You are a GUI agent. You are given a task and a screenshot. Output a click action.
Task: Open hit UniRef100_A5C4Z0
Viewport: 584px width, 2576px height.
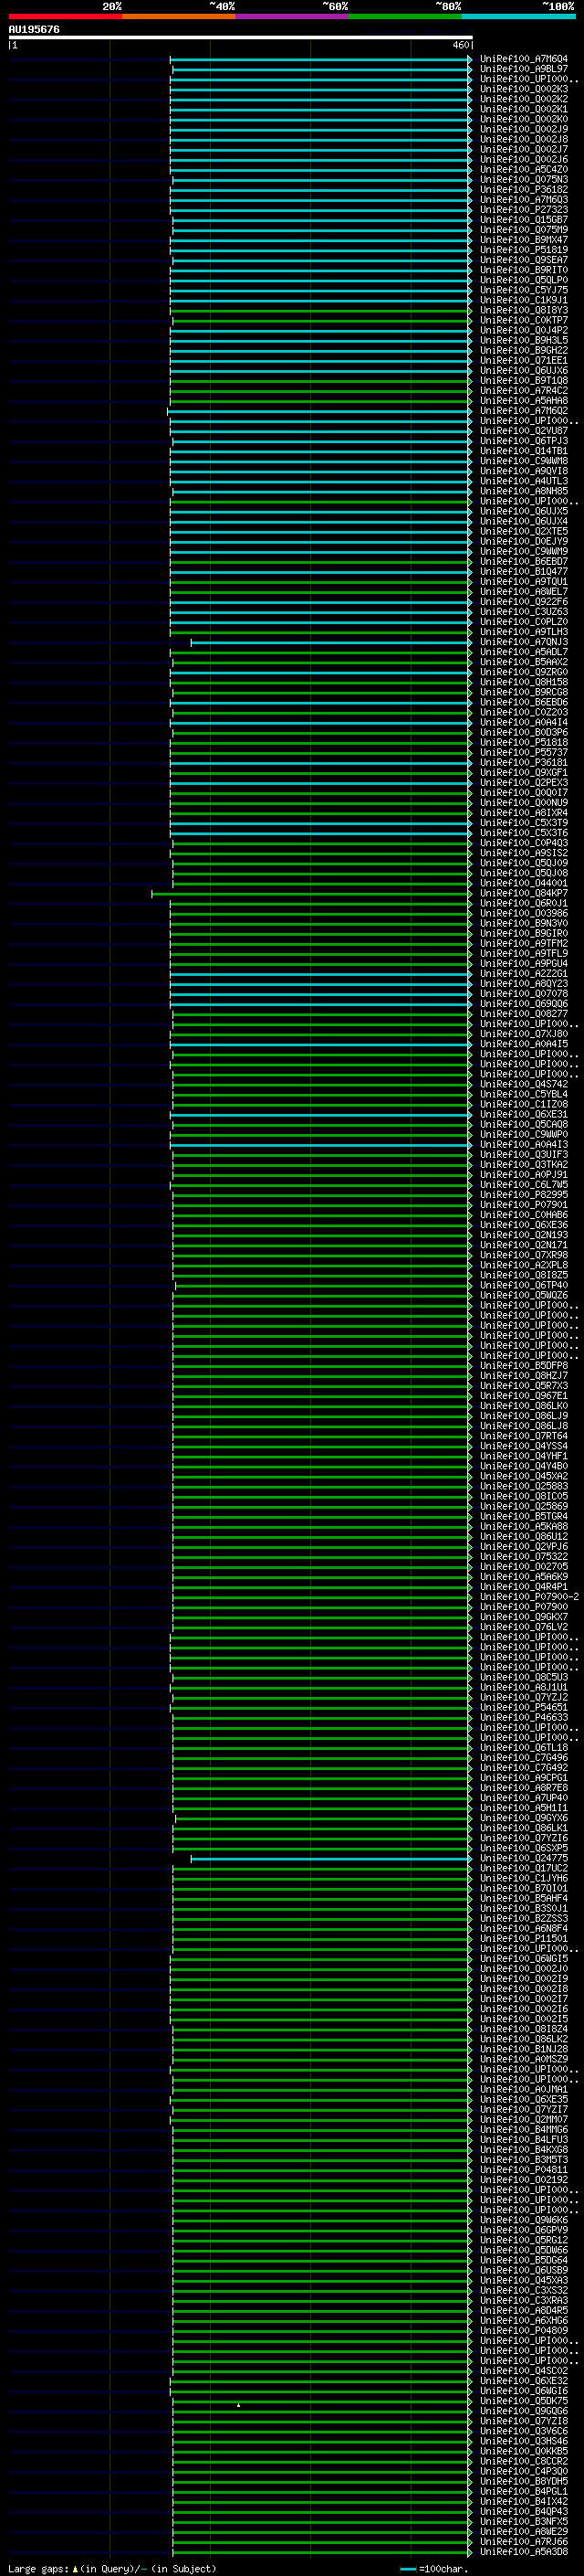523,169
